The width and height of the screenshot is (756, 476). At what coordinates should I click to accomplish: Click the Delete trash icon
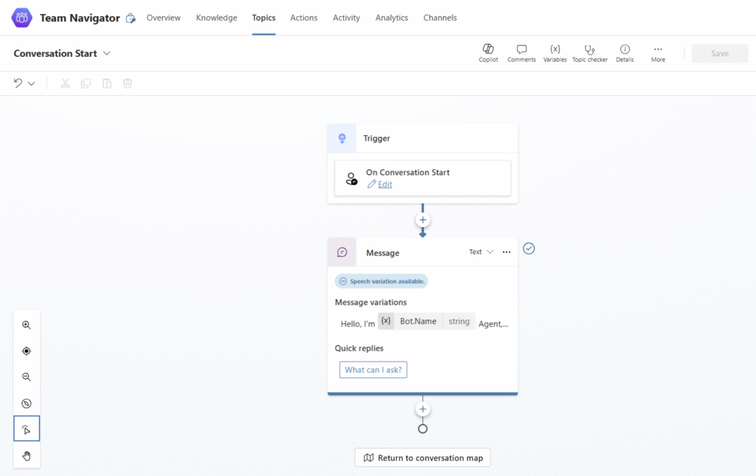tap(128, 83)
